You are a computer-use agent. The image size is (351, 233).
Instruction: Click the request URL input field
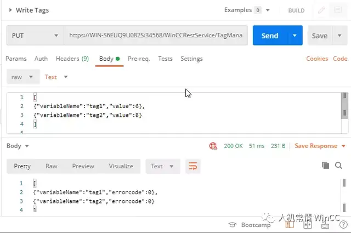click(x=155, y=36)
